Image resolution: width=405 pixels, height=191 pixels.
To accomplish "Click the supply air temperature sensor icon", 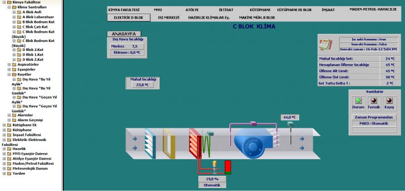I will point(291,132).
